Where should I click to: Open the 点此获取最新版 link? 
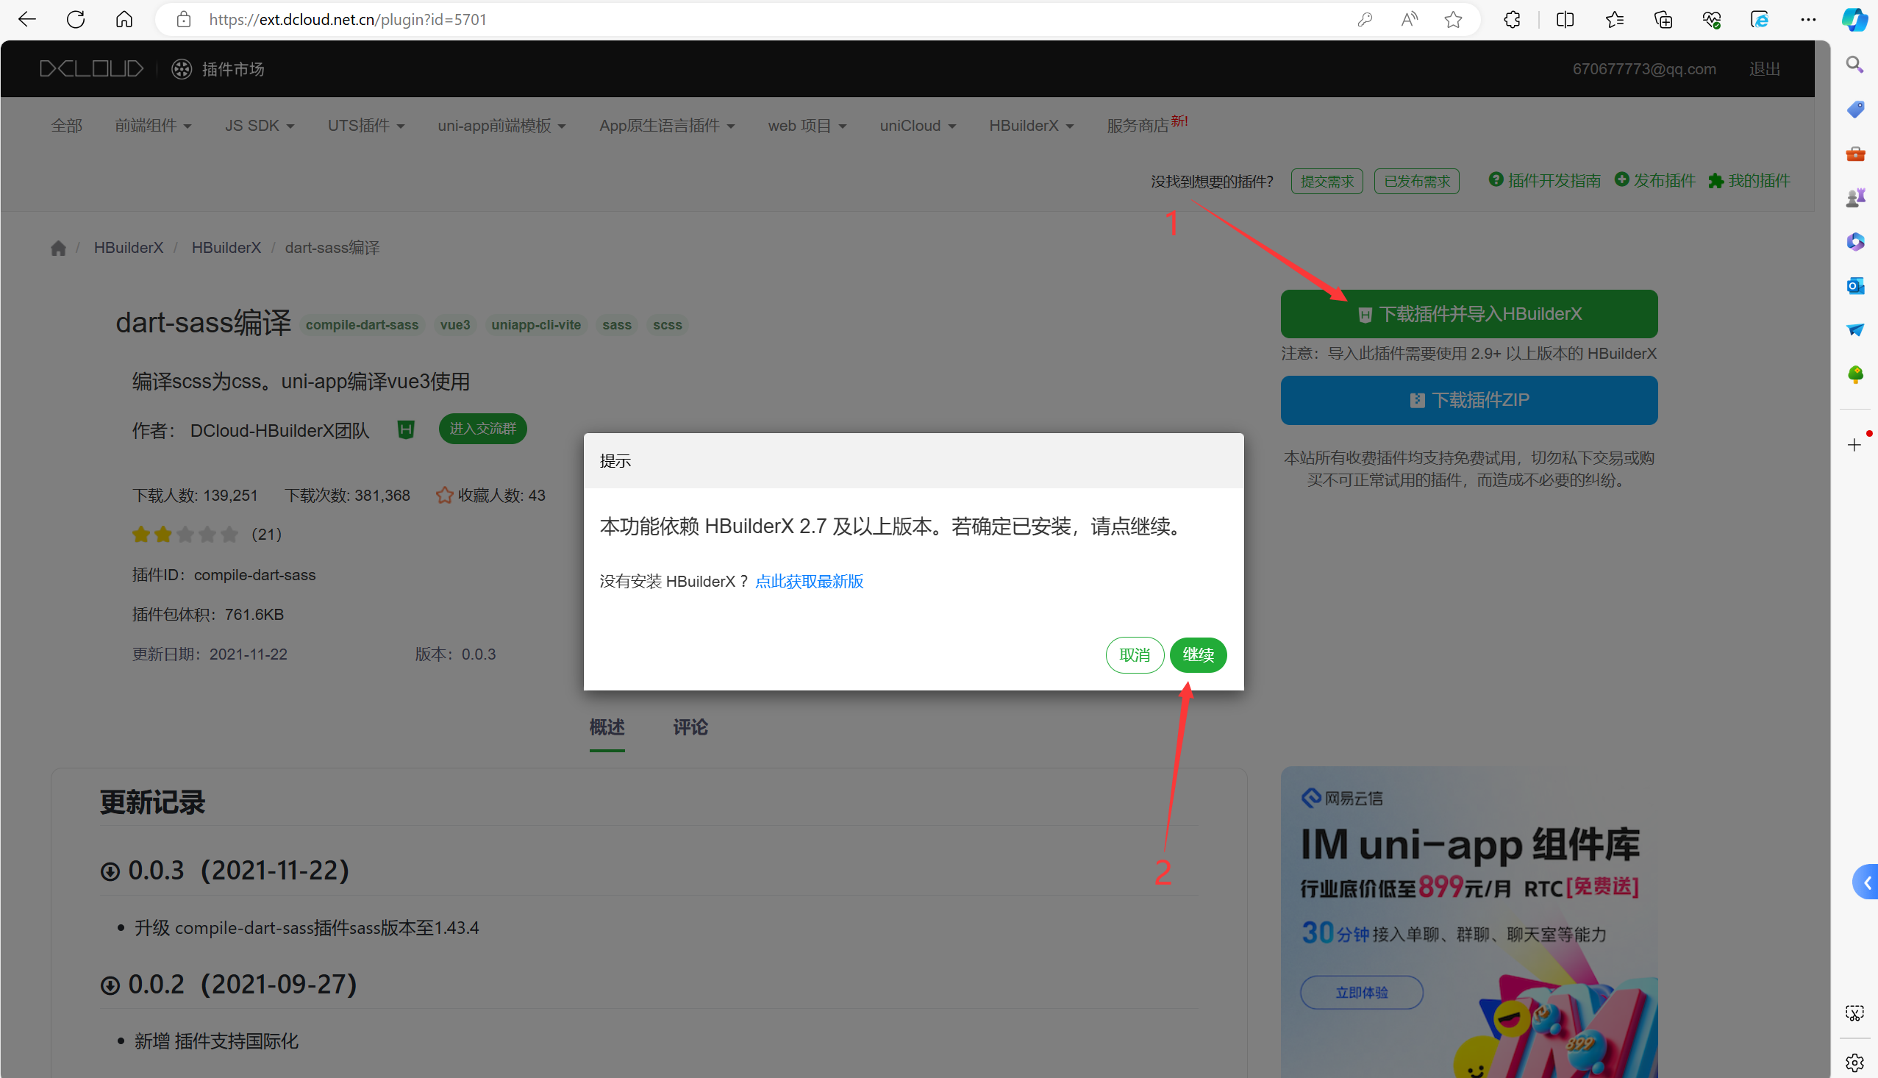coord(809,582)
